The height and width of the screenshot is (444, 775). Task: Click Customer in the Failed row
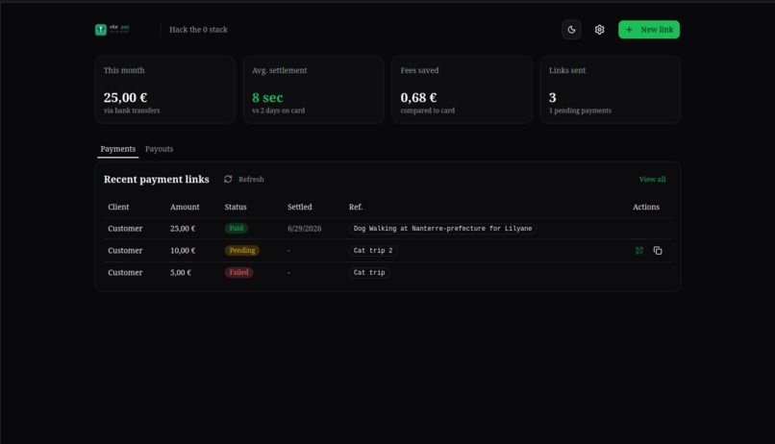click(125, 273)
